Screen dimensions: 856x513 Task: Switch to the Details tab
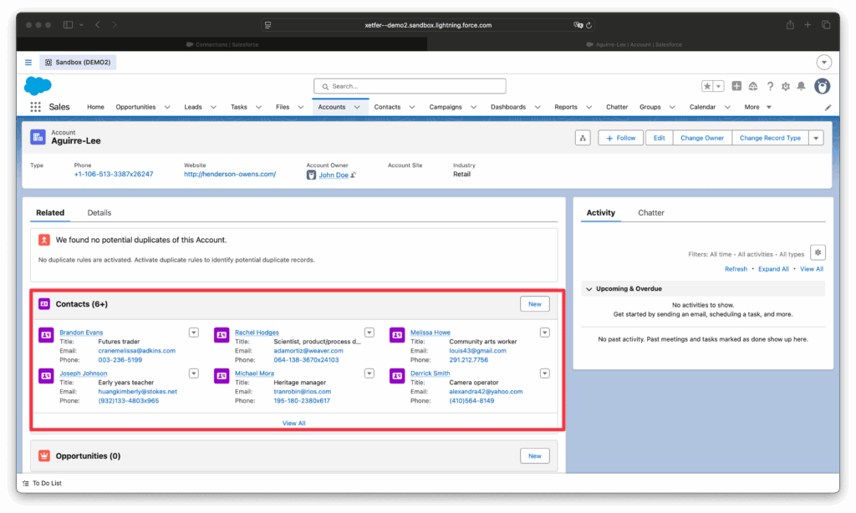[x=99, y=213]
